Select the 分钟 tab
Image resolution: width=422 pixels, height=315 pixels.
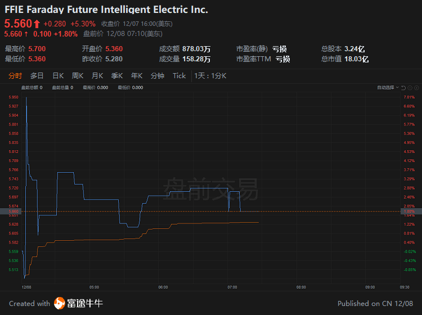[158, 76]
